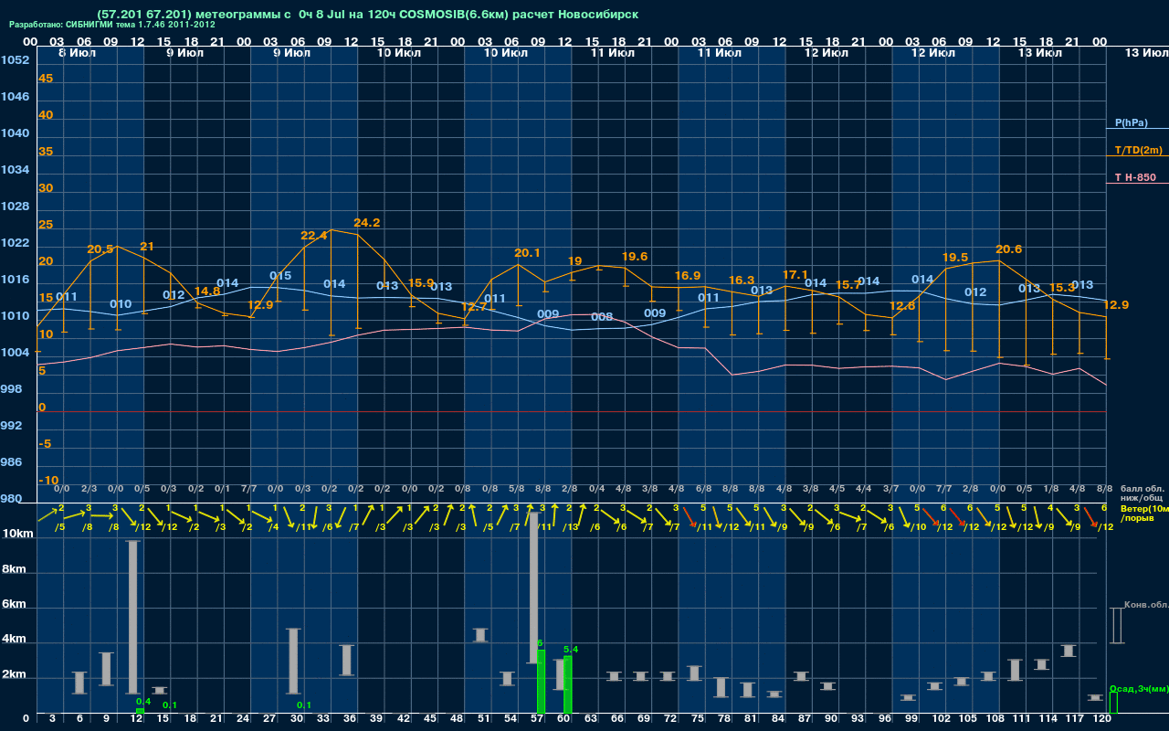
Task: Click the 980 pressure axis tick
Action: pyautogui.click(x=12, y=499)
